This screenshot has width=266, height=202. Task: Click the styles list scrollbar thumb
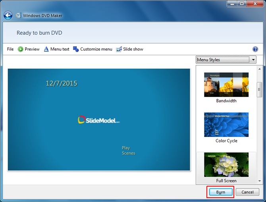tap(259, 89)
